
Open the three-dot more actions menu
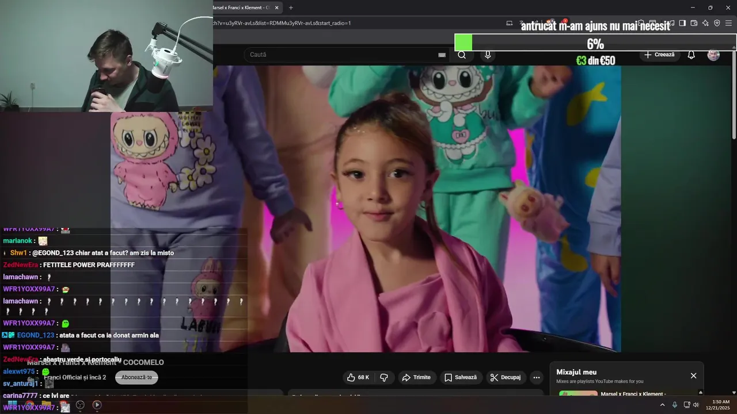point(537,377)
